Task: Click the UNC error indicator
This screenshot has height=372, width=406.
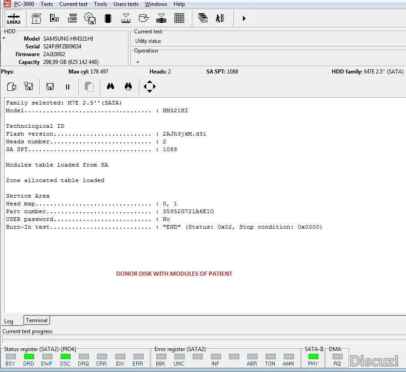Action: pyautogui.click(x=179, y=356)
